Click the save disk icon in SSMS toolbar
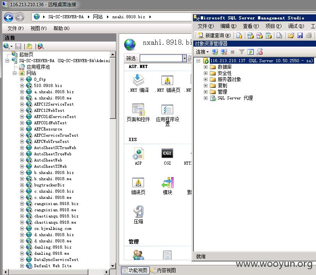Viewport: 316px width, 275px height. point(300,36)
